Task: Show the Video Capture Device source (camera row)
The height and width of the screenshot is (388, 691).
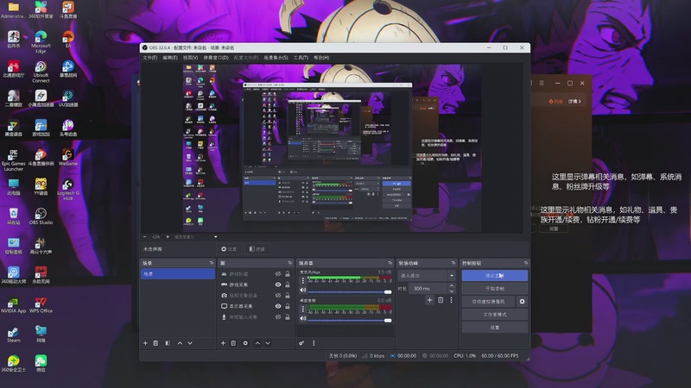Action: click(x=278, y=295)
